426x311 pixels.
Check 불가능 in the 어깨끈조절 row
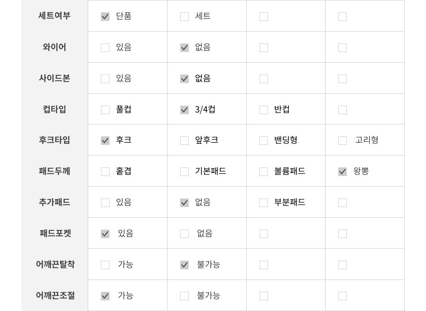coord(184,296)
